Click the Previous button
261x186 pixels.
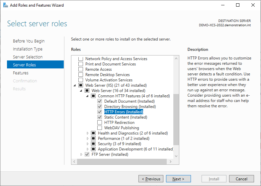click(151, 179)
